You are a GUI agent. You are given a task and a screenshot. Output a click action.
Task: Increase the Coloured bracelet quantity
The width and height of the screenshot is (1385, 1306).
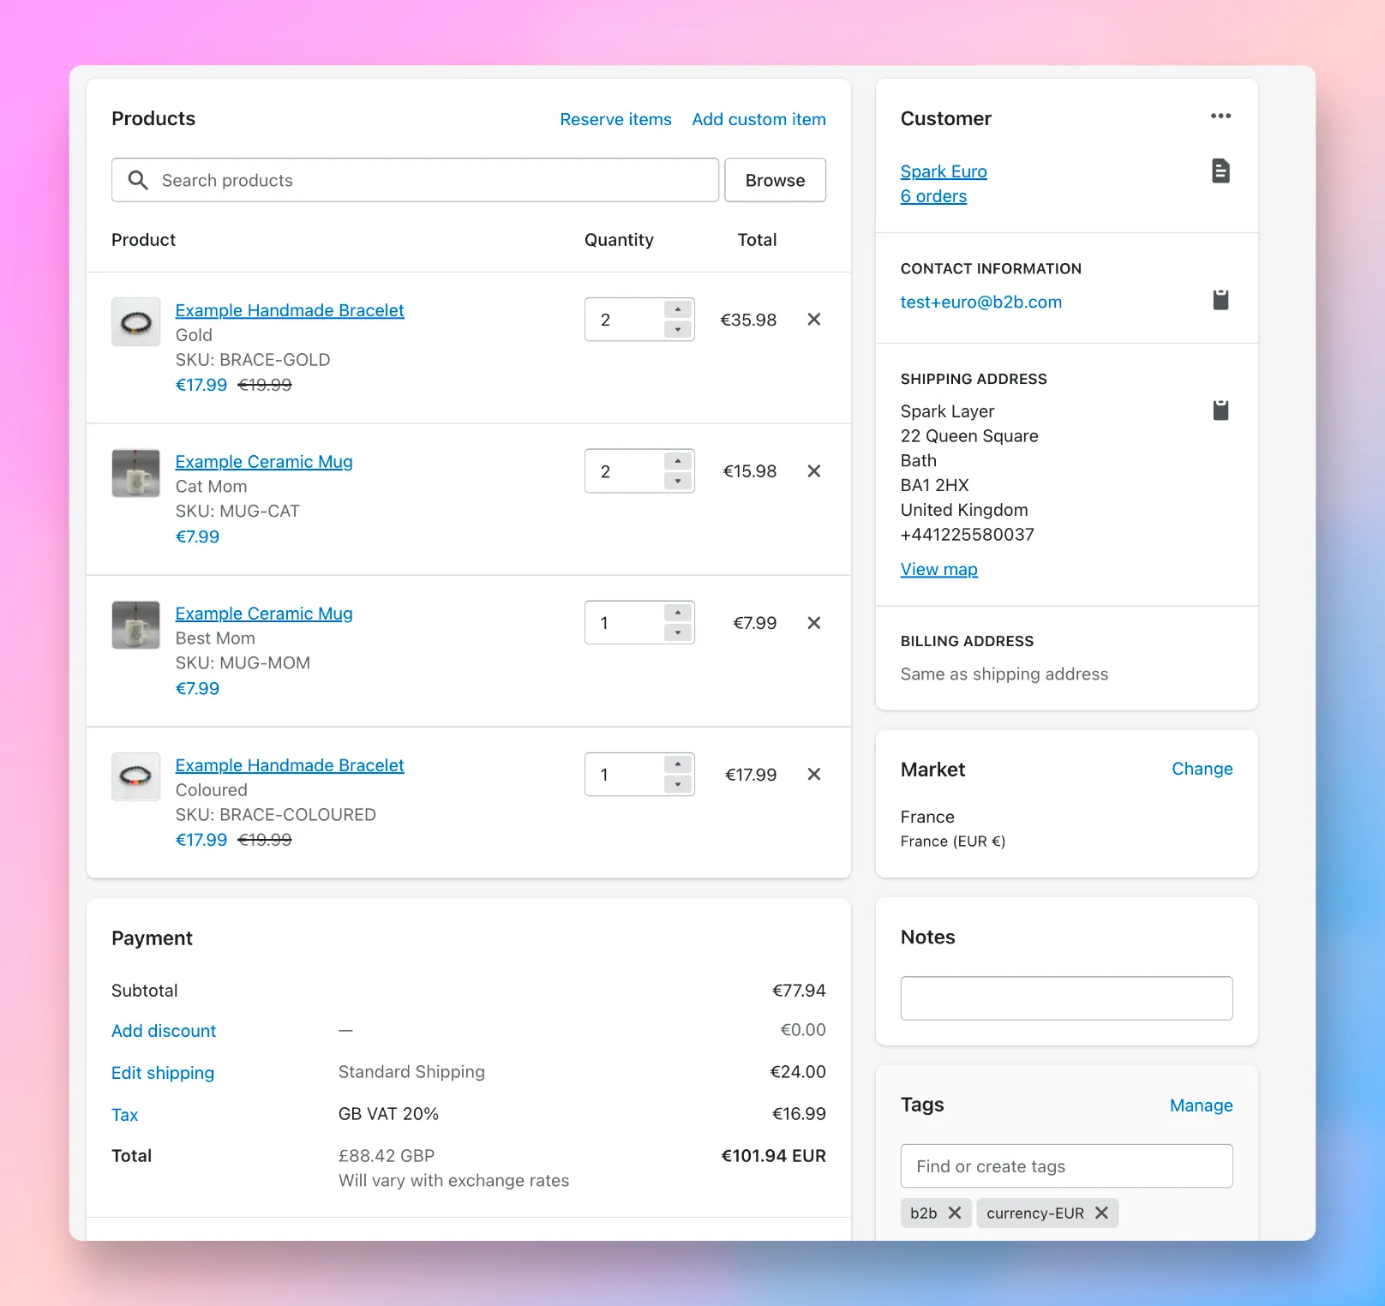click(678, 765)
